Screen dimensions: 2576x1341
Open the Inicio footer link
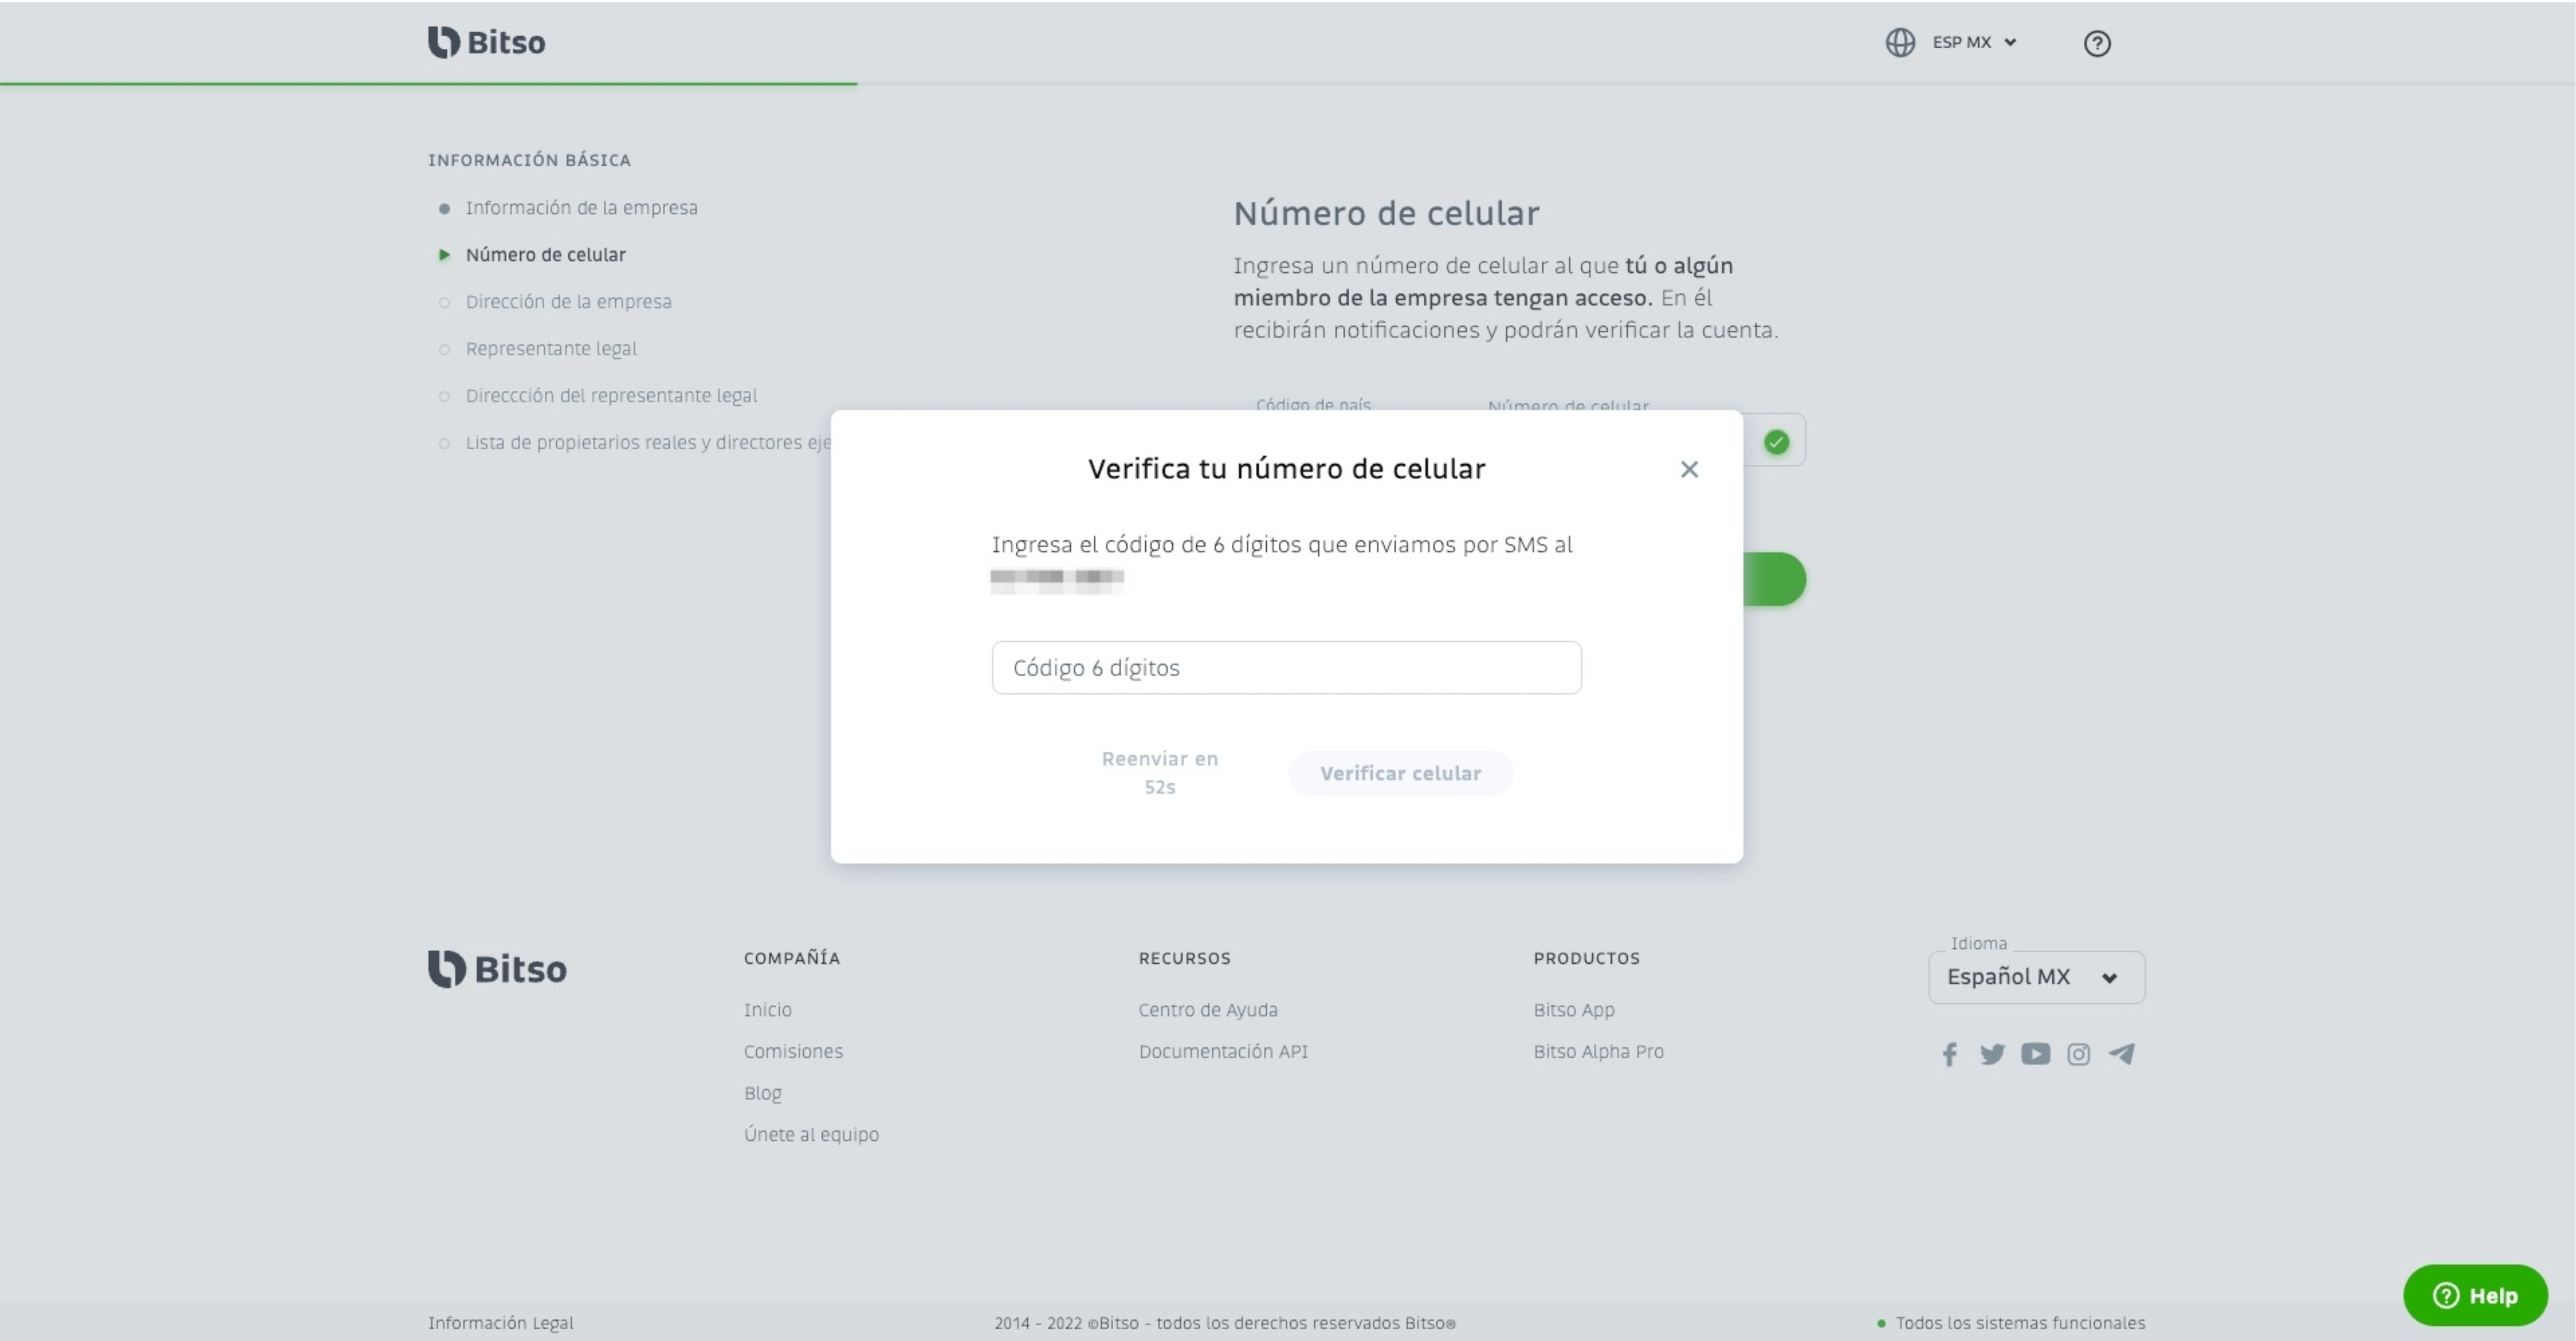(x=767, y=1010)
